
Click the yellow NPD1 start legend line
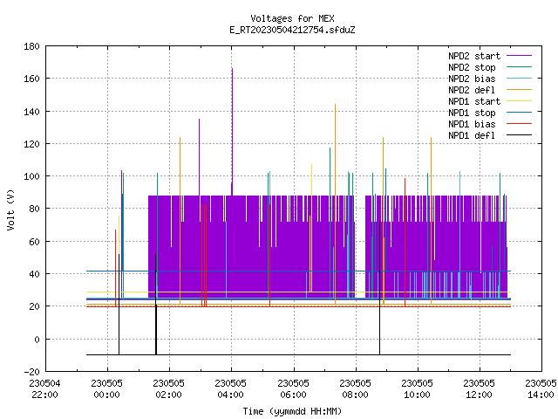(x=519, y=101)
